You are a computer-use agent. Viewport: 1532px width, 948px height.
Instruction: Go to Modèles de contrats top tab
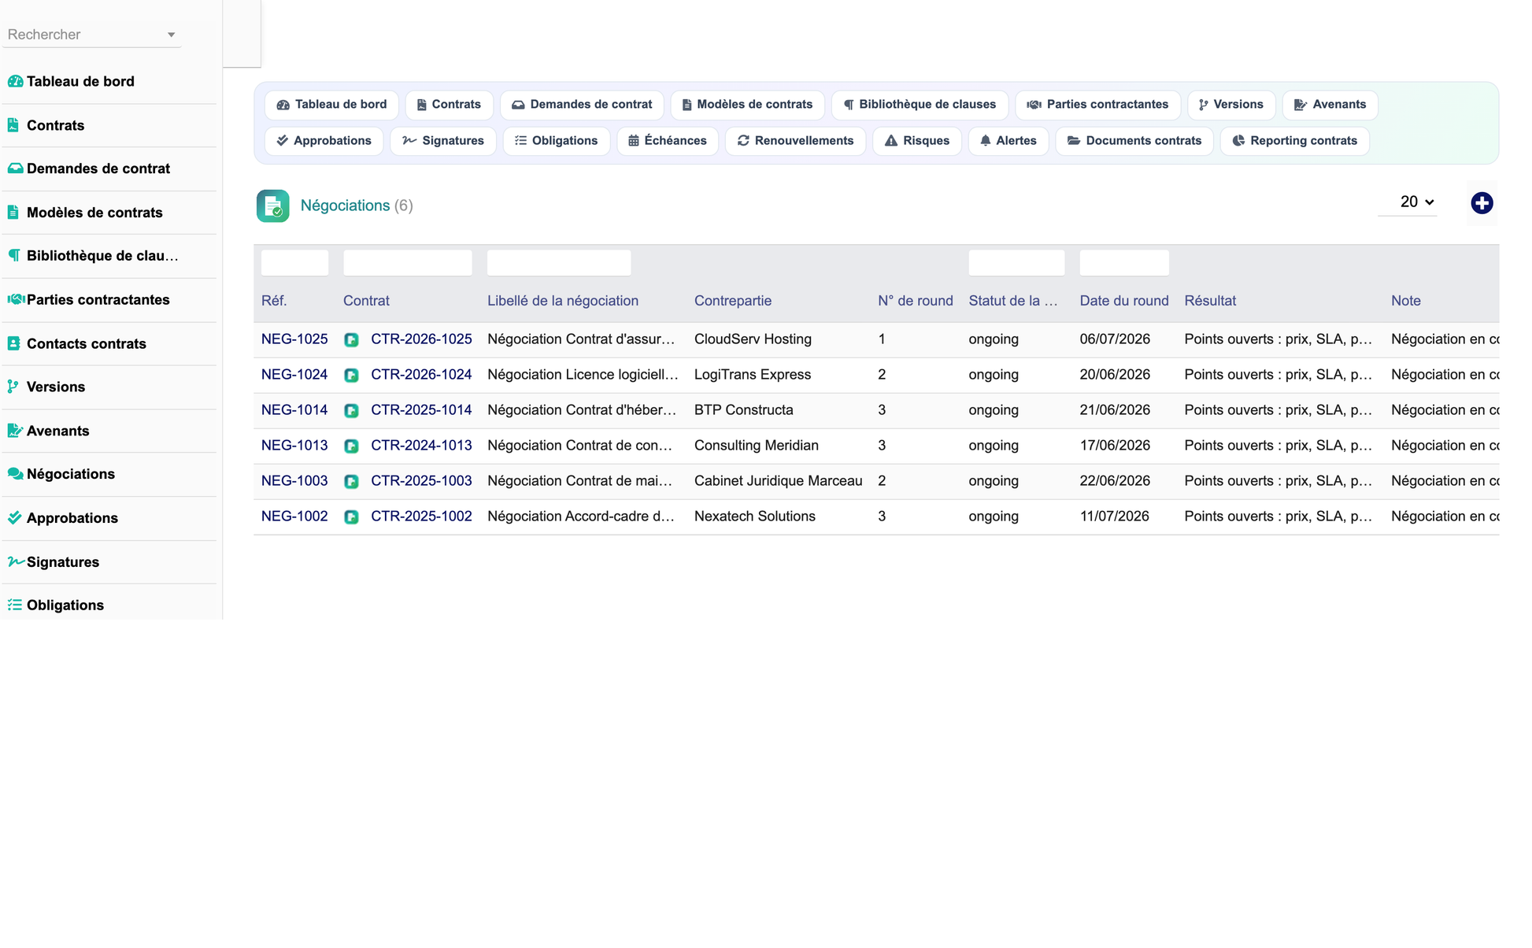click(747, 105)
